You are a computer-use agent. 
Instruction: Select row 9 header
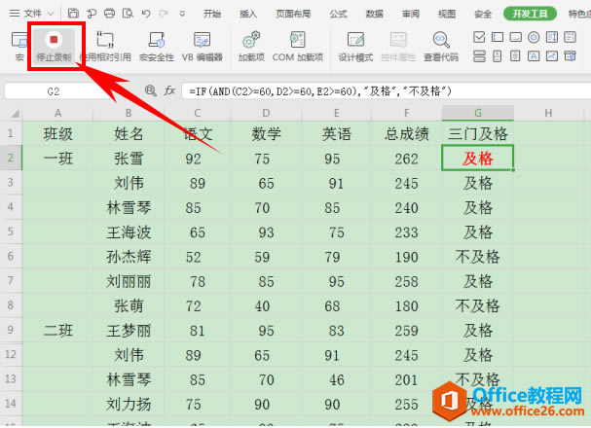[x=11, y=330]
